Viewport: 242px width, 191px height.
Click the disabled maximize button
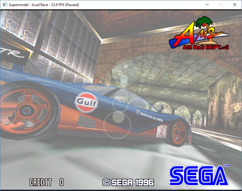pos(221,5)
